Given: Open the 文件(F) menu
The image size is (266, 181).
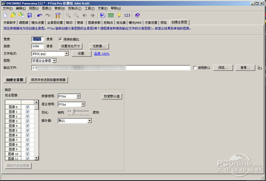Looking at the screenshot, I should tap(8, 8).
